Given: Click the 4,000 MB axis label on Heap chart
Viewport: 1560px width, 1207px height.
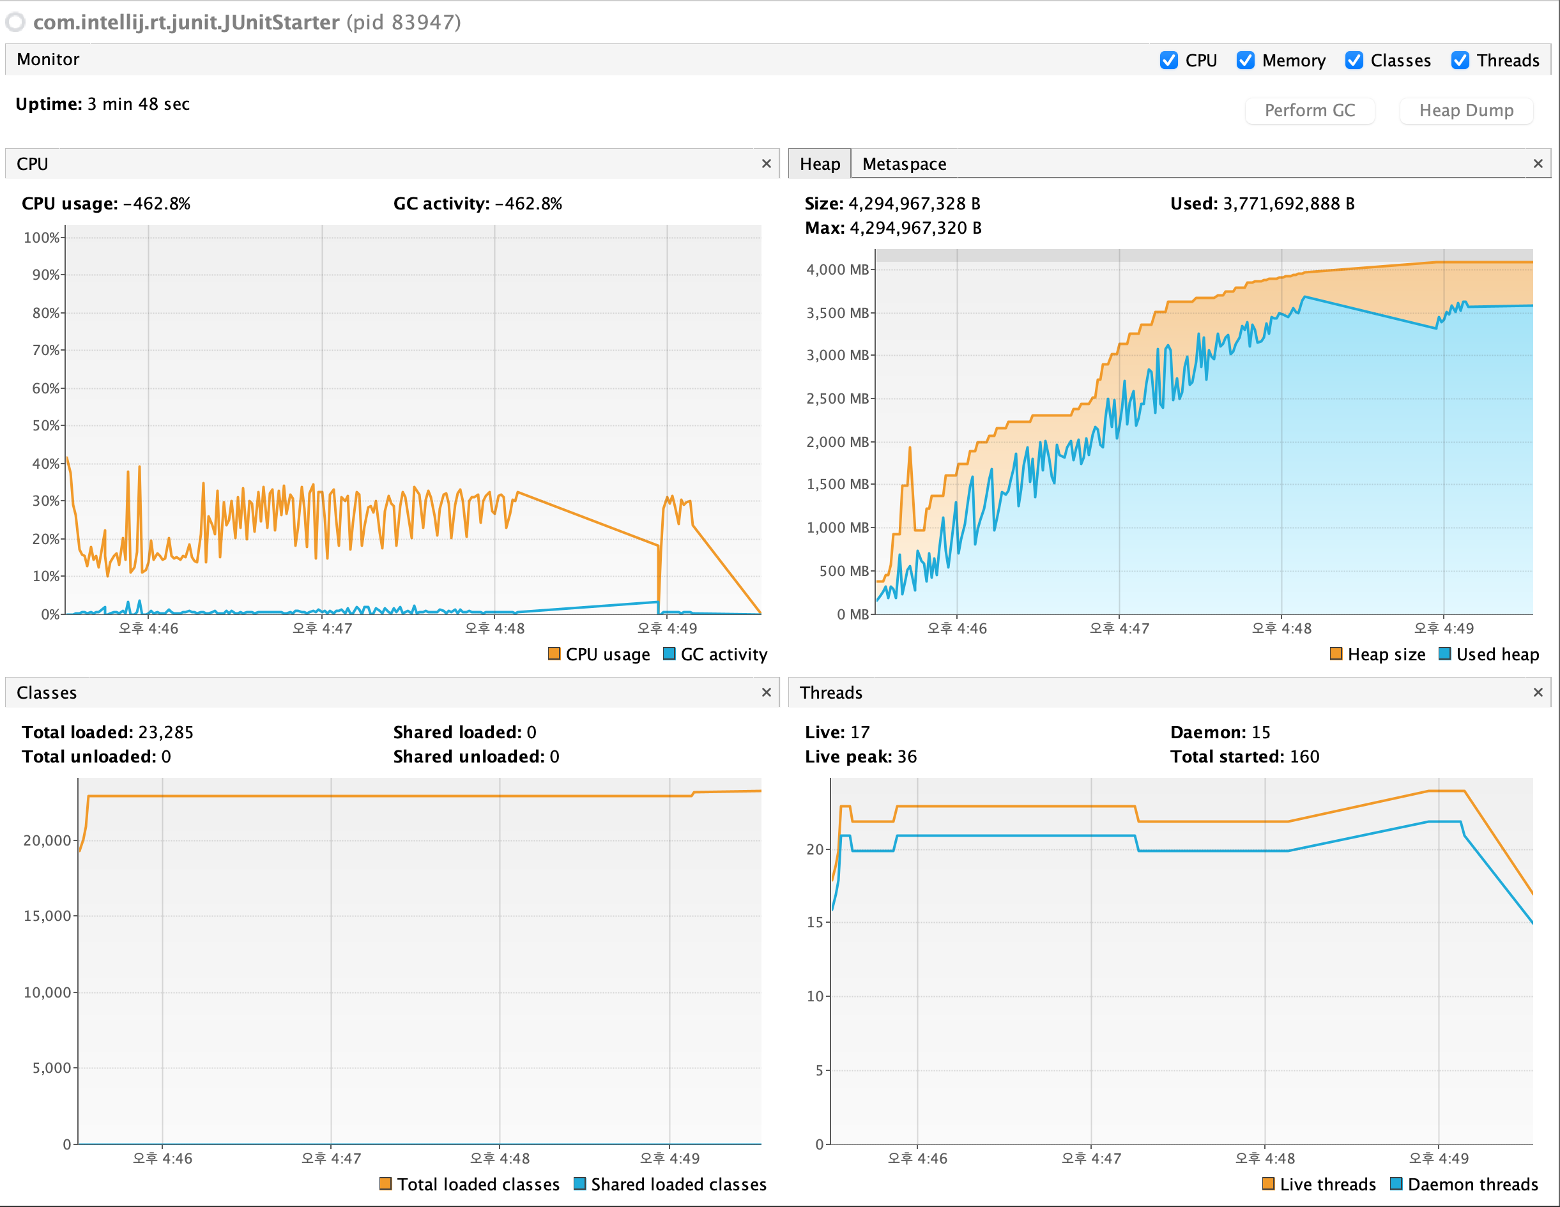Looking at the screenshot, I should 837,269.
